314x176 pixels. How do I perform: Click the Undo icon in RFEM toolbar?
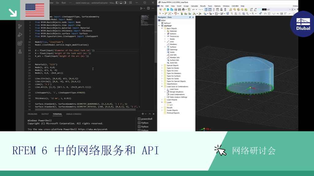tap(193, 9)
